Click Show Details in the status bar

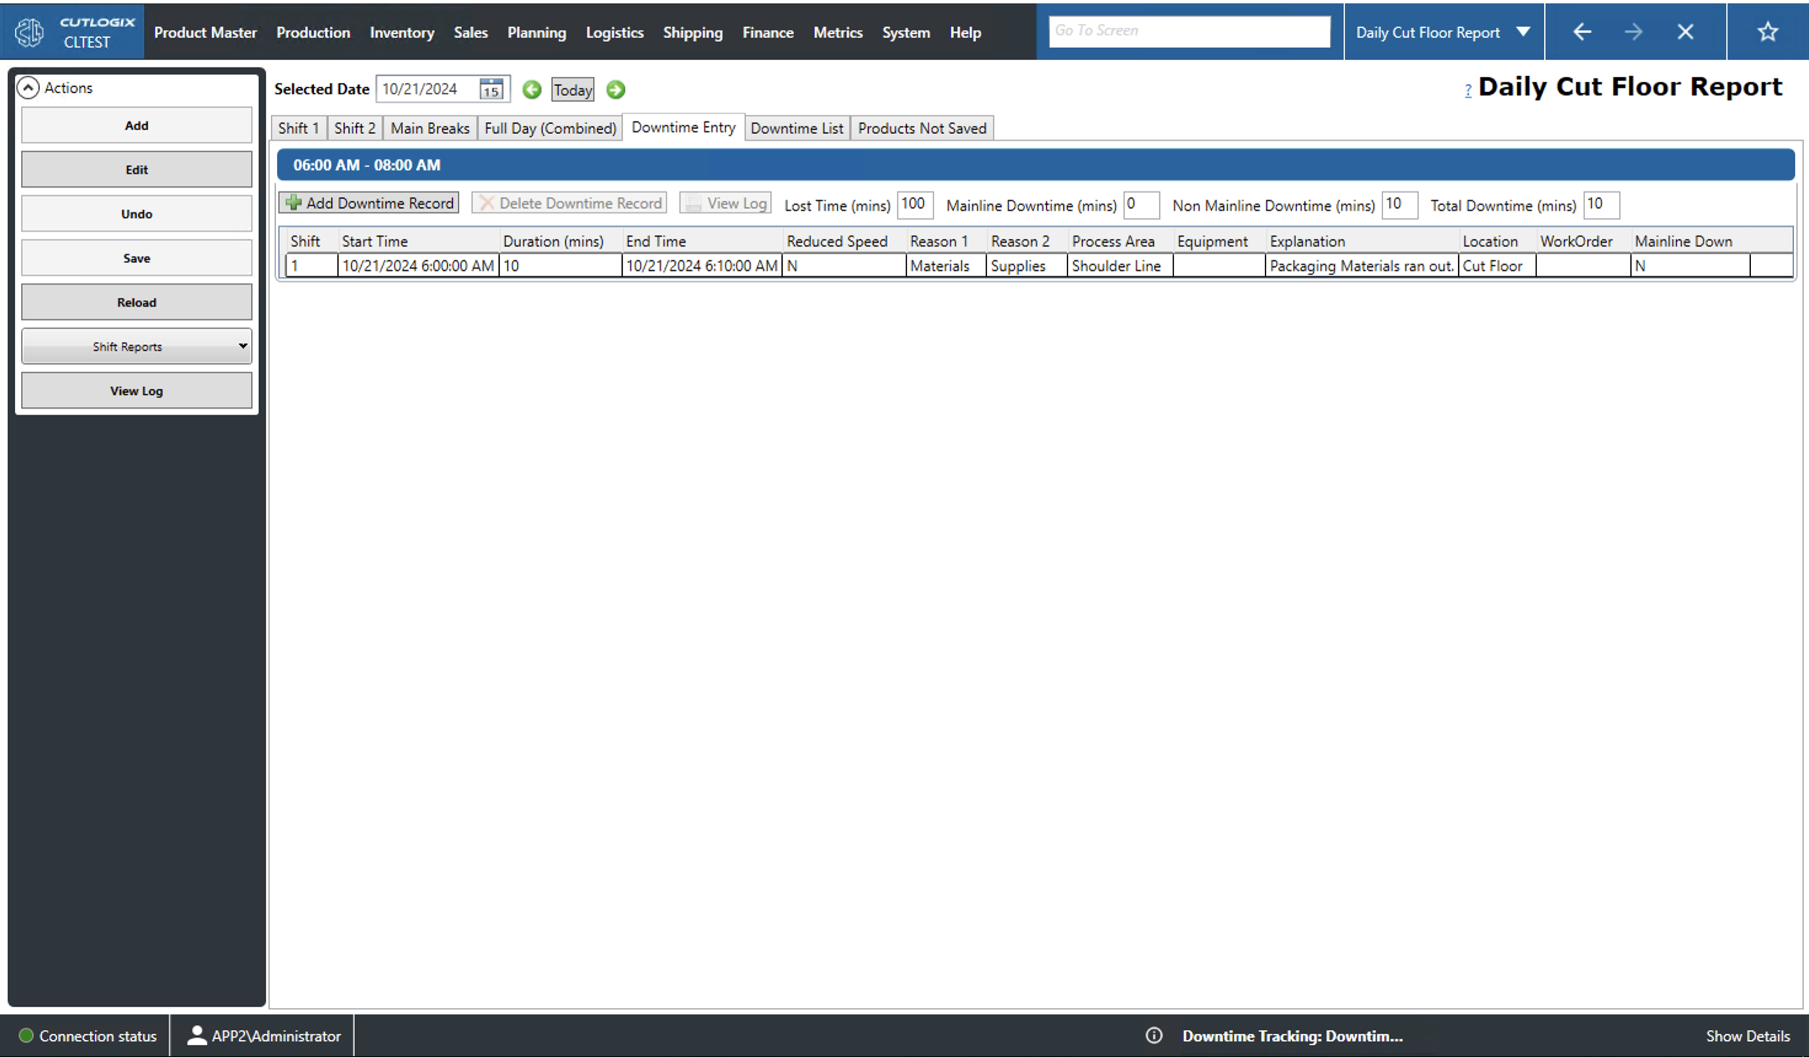click(x=1748, y=1035)
